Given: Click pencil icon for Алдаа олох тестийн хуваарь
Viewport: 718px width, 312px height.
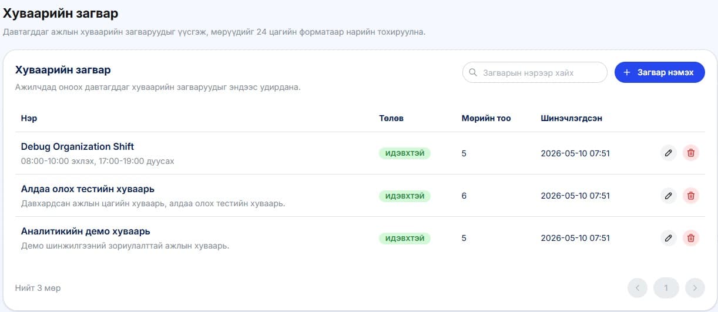Looking at the screenshot, I should 668,196.
